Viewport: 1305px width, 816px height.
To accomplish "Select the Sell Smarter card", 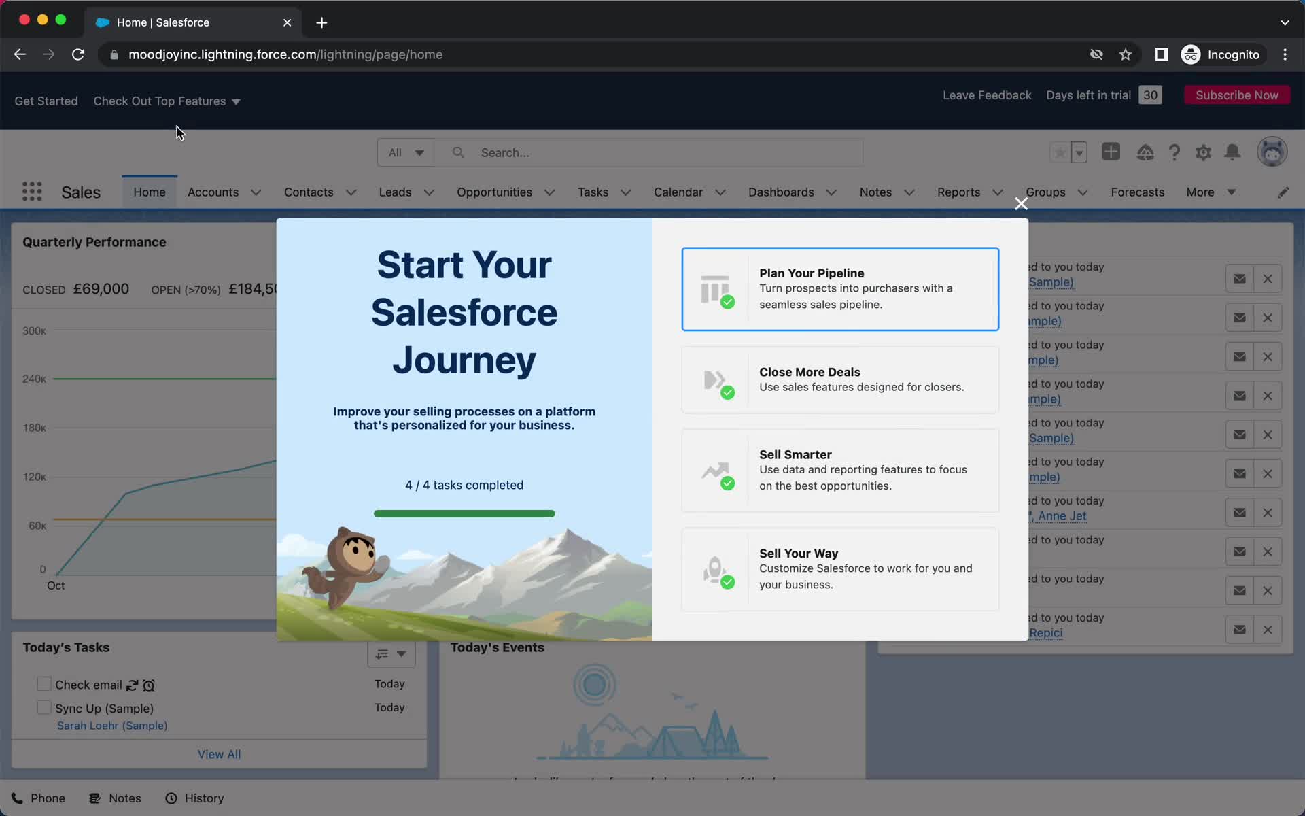I will 840,470.
